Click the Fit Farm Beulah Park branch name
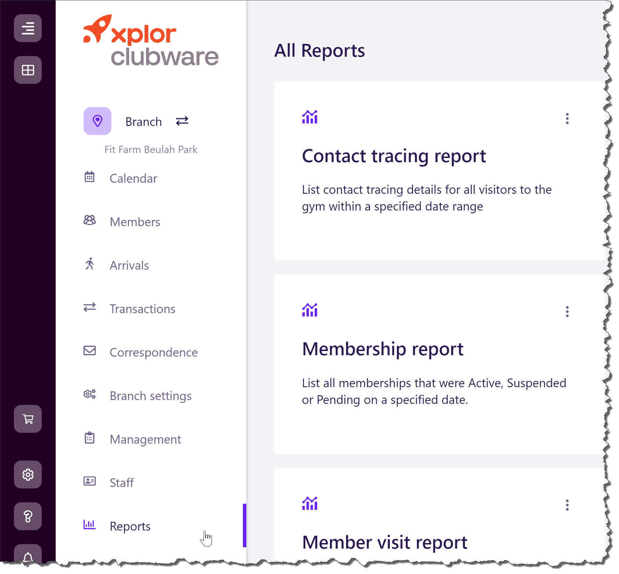Viewport: 619px width, 574px height. (151, 150)
